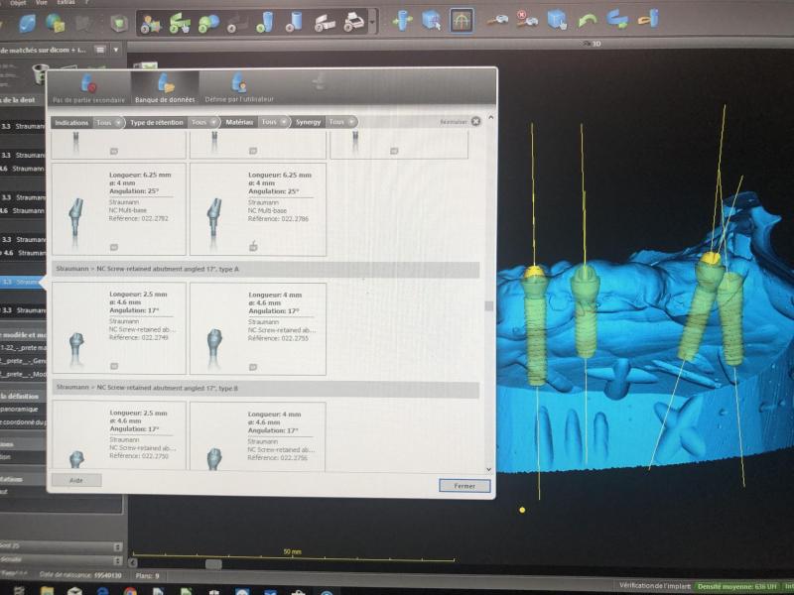The height and width of the screenshot is (595, 794).
Task: Open comment icon on abutment 022.2755 card
Action: [253, 367]
